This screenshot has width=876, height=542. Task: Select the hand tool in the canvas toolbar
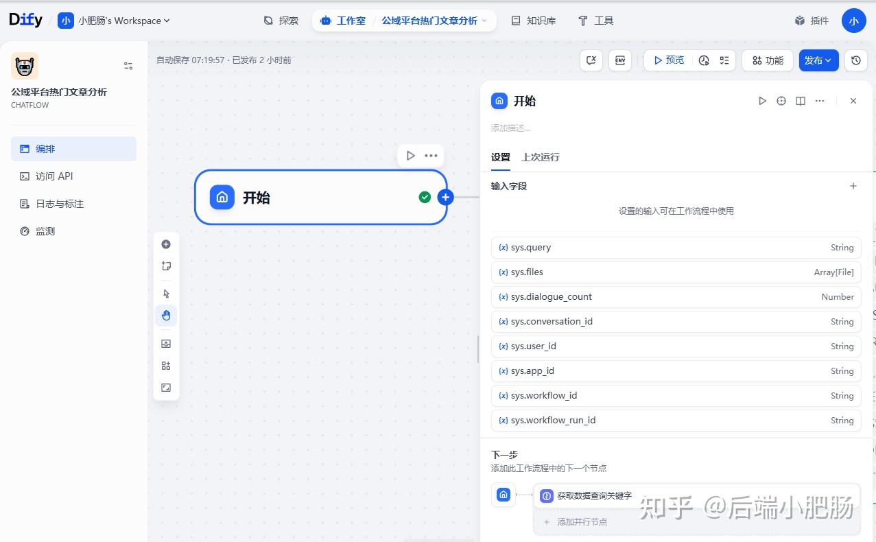tap(165, 315)
